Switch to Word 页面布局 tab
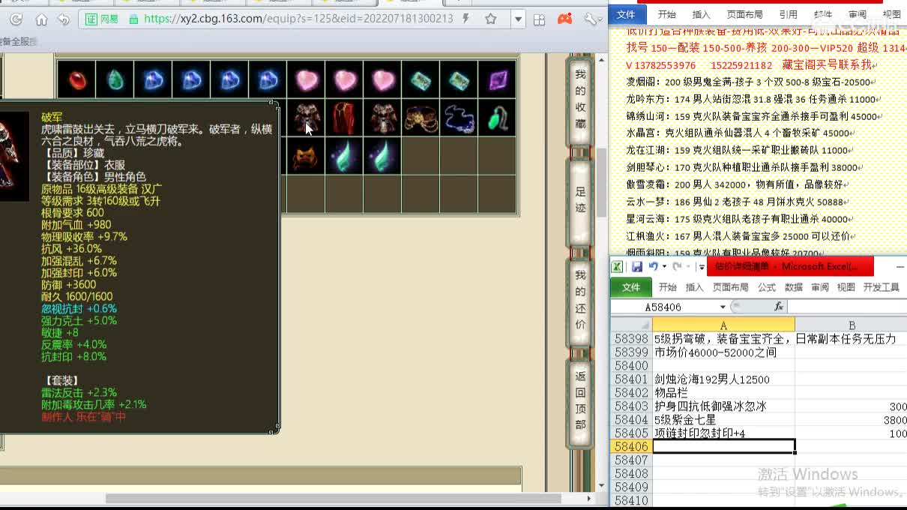This screenshot has width=907, height=510. 744,14
